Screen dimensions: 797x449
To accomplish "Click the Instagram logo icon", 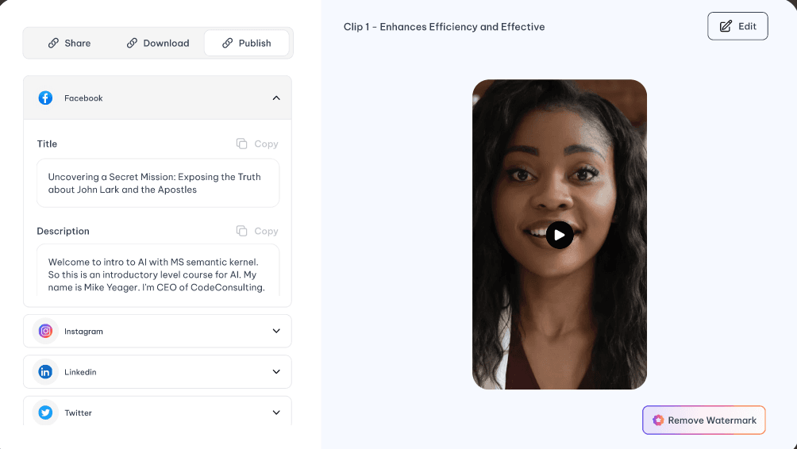I will pos(46,332).
